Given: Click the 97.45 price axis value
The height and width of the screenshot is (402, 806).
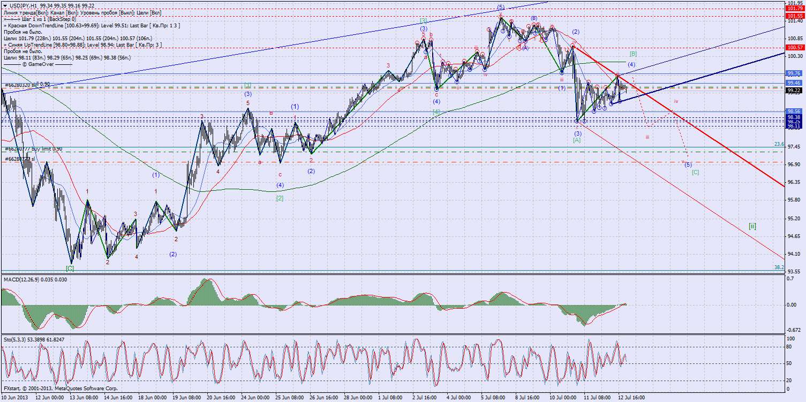Looking at the screenshot, I should click(x=793, y=146).
